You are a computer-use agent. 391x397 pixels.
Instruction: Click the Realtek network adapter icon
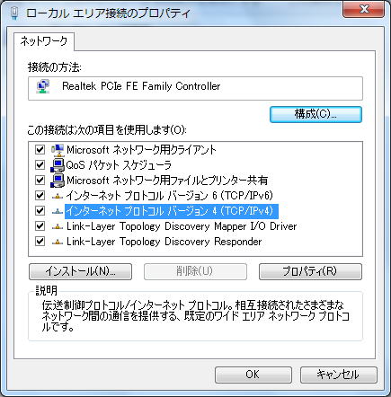point(43,86)
